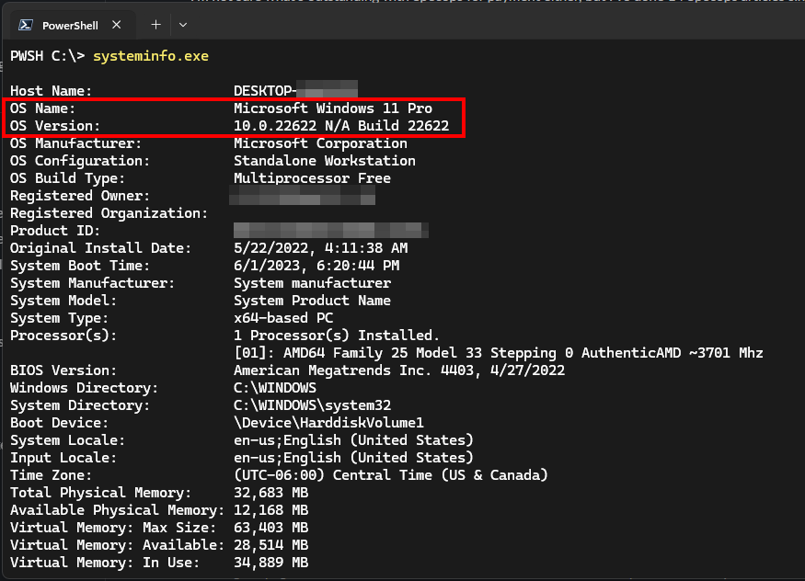805x581 pixels.
Task: Open a new terminal tab
Action: (x=156, y=25)
